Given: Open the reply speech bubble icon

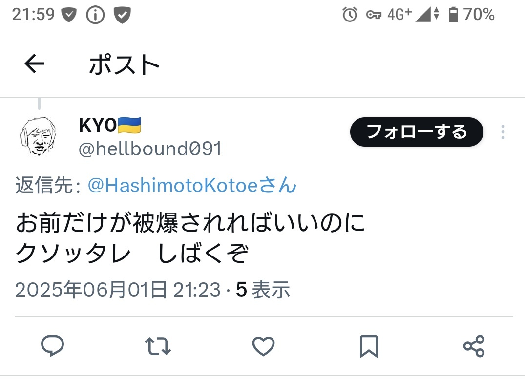Looking at the screenshot, I should [53, 345].
